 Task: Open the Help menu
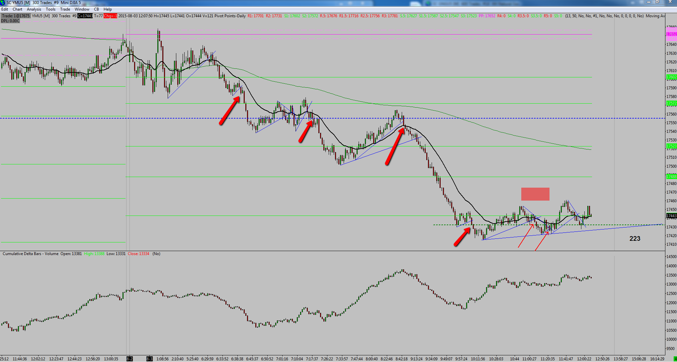click(108, 9)
